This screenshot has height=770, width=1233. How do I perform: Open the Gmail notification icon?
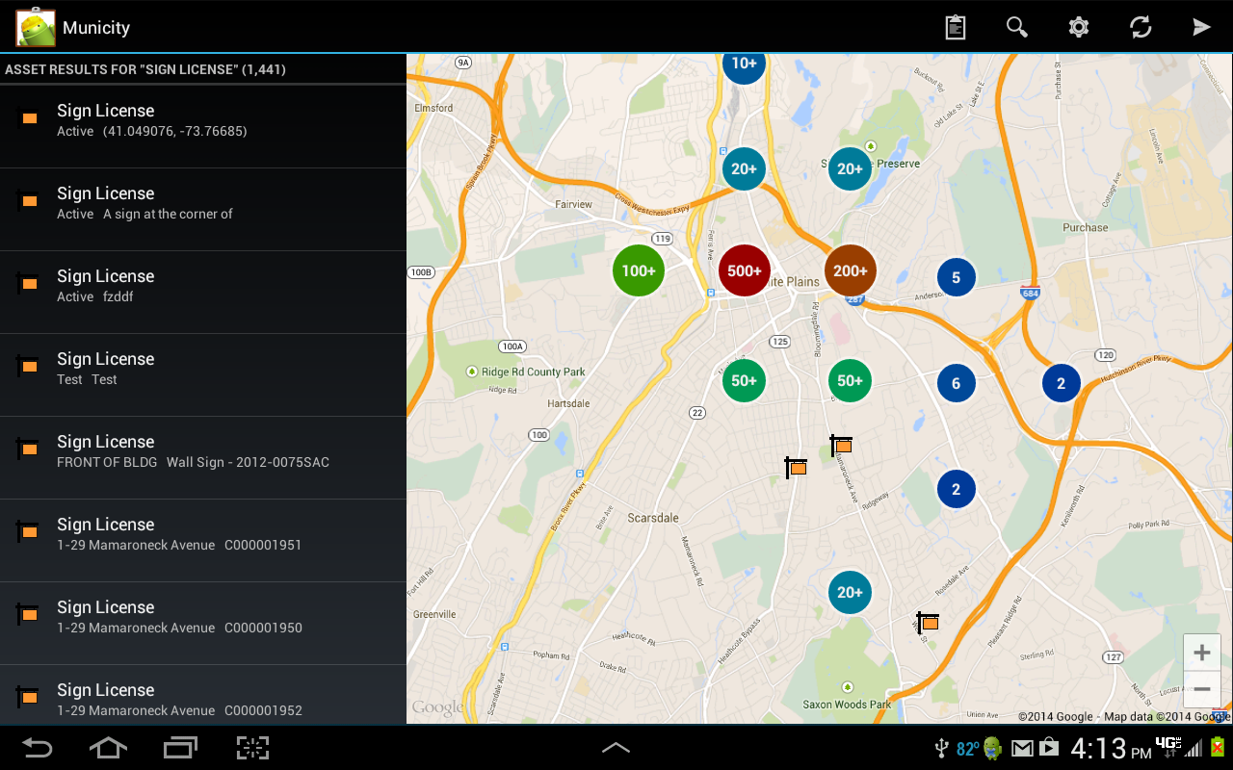coord(1022,748)
